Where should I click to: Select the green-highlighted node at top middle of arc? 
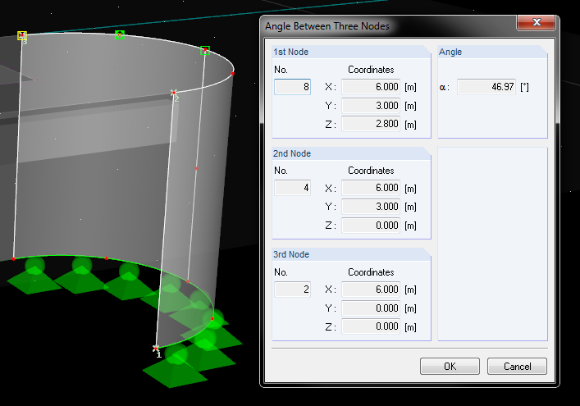click(120, 34)
